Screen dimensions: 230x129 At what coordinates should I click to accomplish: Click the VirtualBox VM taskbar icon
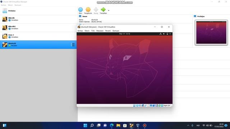132,125
